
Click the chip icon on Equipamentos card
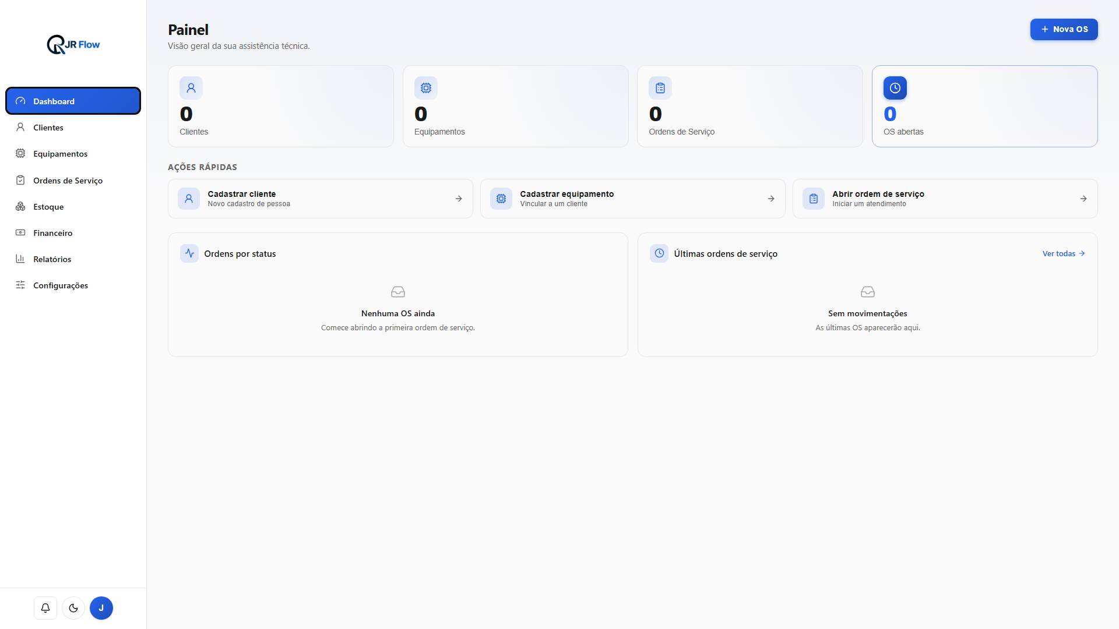(x=426, y=88)
